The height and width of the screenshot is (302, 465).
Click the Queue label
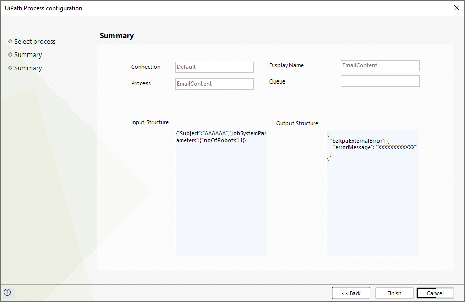pyautogui.click(x=277, y=81)
